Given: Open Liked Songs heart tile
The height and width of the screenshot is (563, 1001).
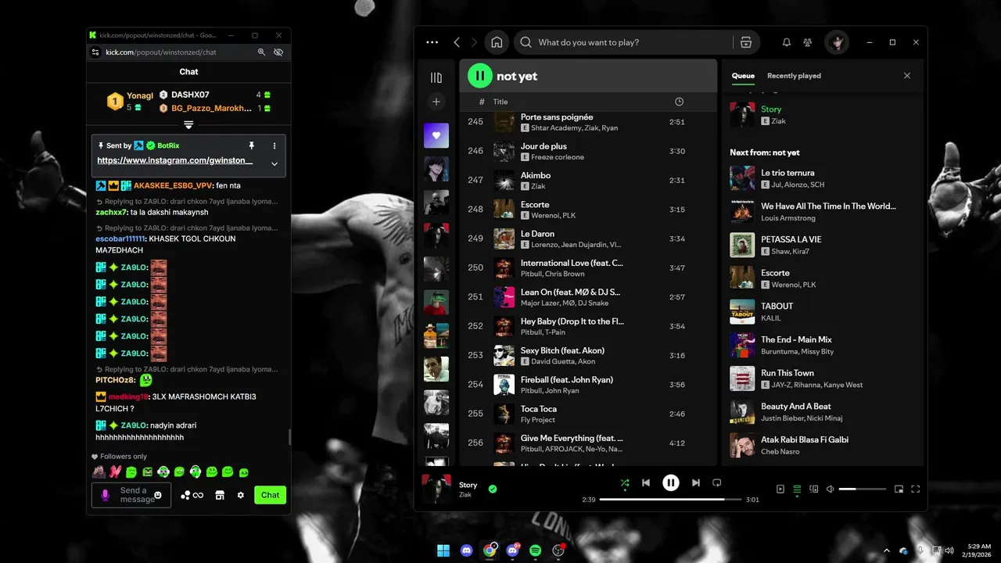Looking at the screenshot, I should click(x=436, y=135).
